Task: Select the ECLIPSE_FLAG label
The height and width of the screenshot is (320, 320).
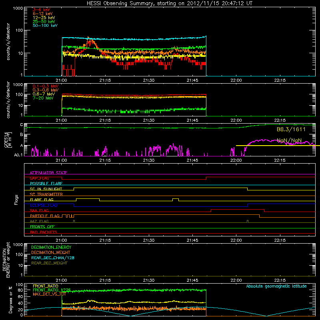Action: (x=44, y=205)
